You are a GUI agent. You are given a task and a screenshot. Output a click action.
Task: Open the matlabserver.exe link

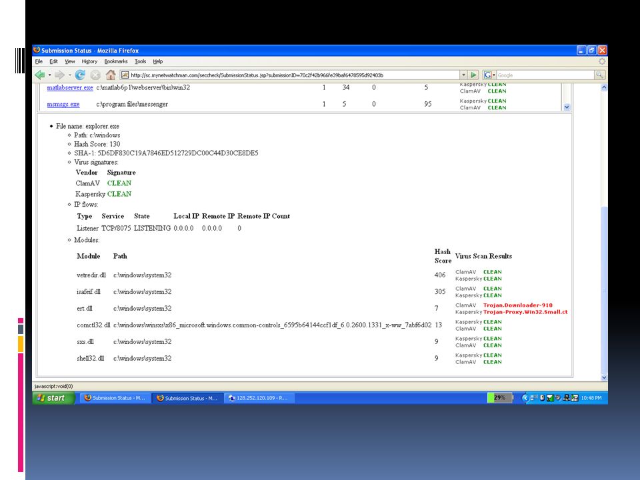tap(70, 88)
